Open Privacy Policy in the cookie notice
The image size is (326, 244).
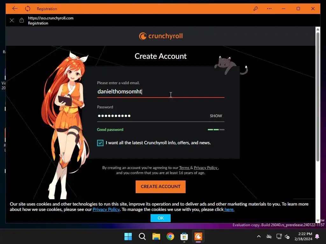(x=106, y=210)
